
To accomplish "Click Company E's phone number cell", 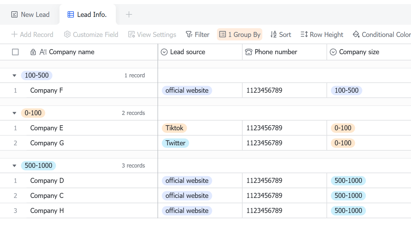I will click(285, 128).
